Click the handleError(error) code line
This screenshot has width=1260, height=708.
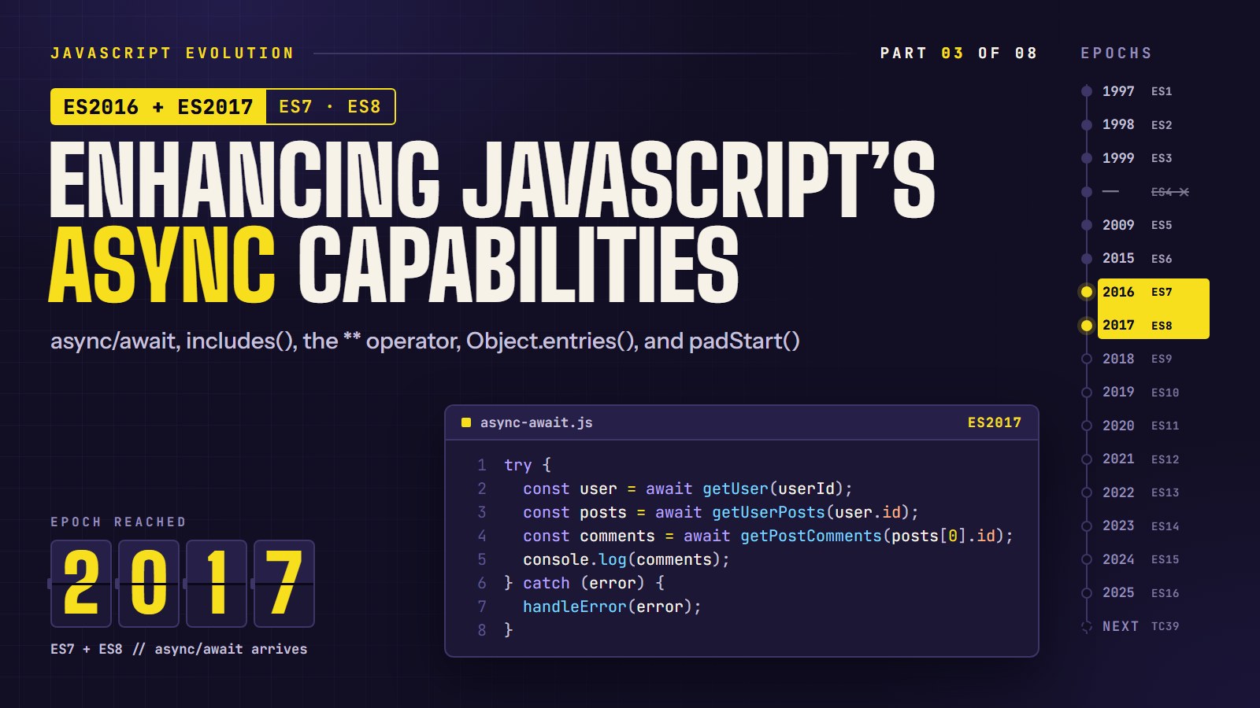(612, 607)
